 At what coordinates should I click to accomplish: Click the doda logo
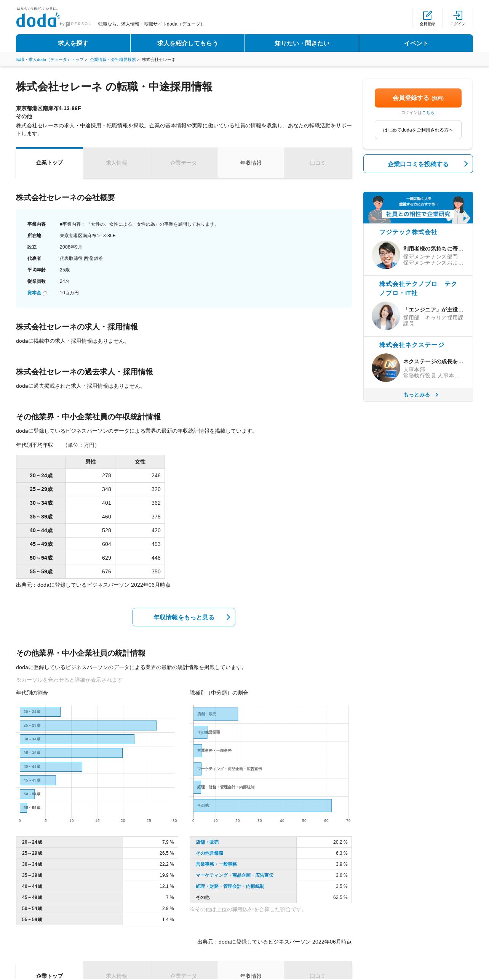38,20
